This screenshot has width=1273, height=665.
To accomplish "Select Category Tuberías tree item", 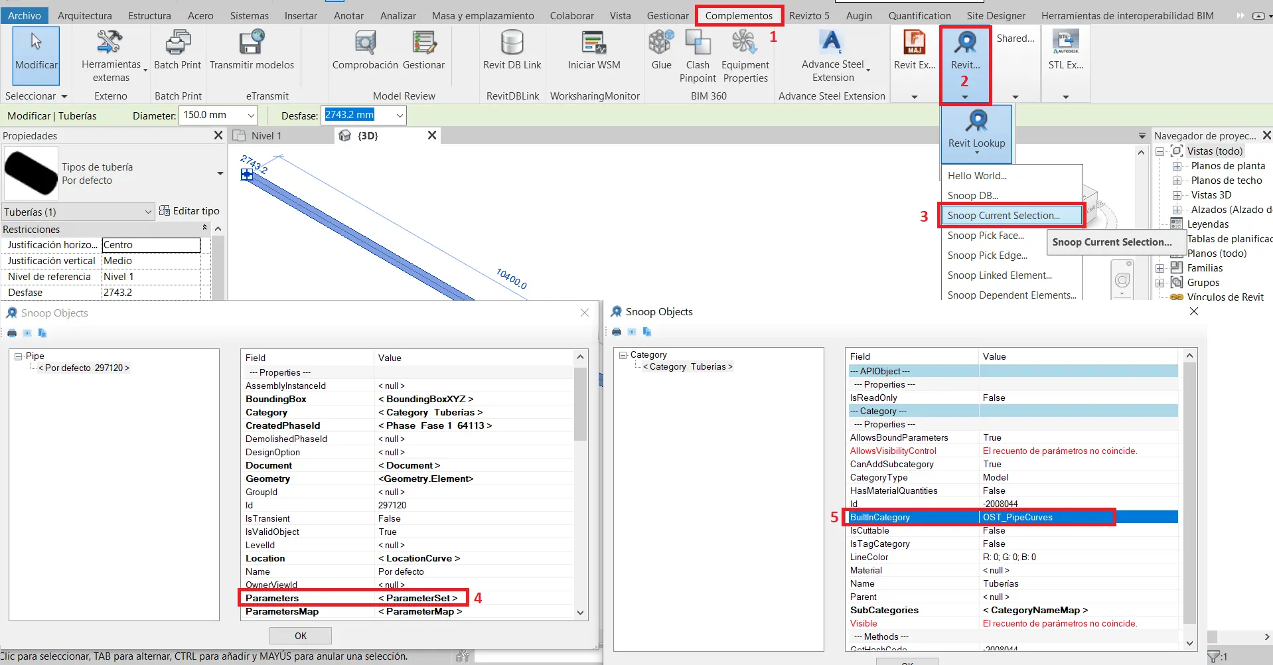I will pyautogui.click(x=688, y=366).
